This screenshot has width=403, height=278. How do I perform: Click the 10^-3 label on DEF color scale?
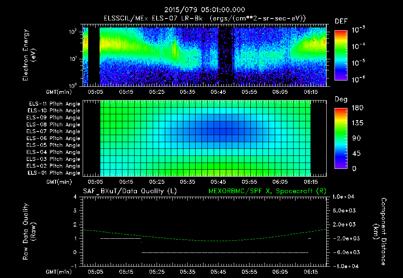click(358, 30)
